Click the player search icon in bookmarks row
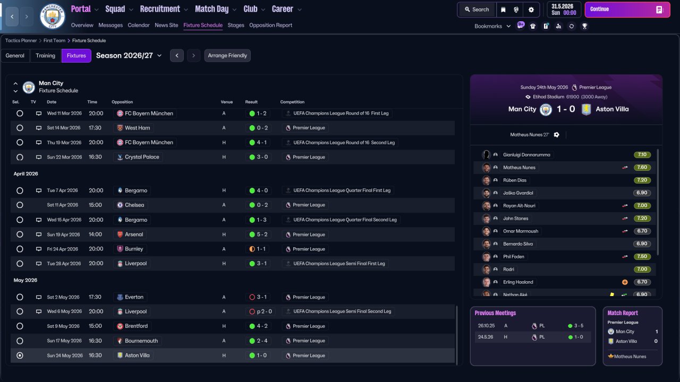The width and height of the screenshot is (680, 382). [x=558, y=26]
